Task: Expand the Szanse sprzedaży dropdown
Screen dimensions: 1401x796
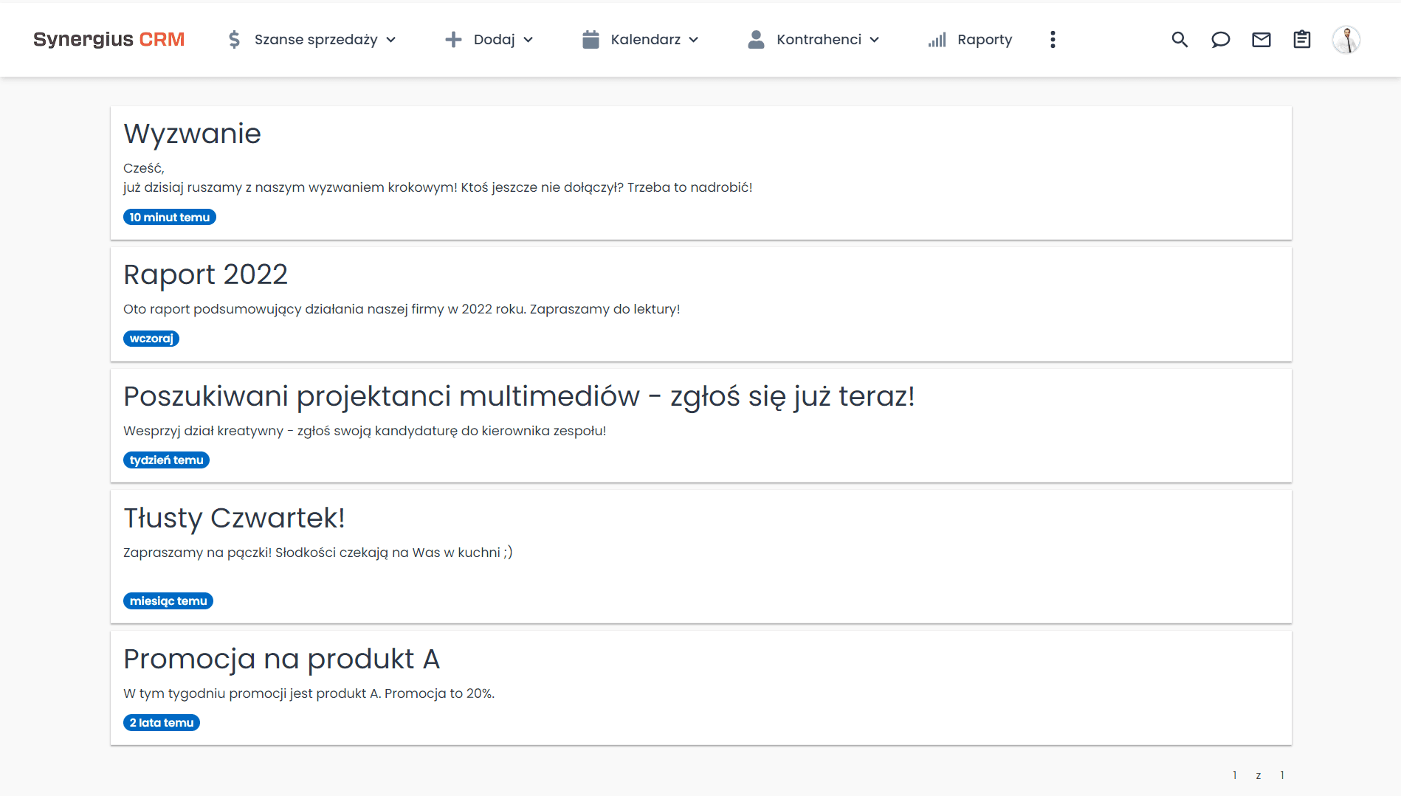Action: click(x=392, y=41)
